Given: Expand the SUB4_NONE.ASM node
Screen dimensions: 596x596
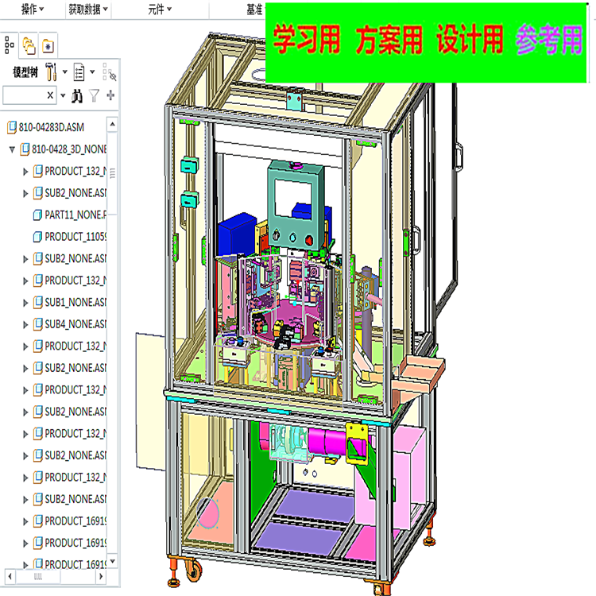Looking at the screenshot, I should 25,324.
